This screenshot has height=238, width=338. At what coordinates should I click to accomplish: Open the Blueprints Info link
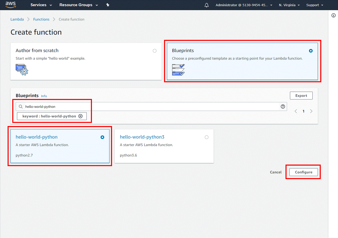(x=44, y=96)
